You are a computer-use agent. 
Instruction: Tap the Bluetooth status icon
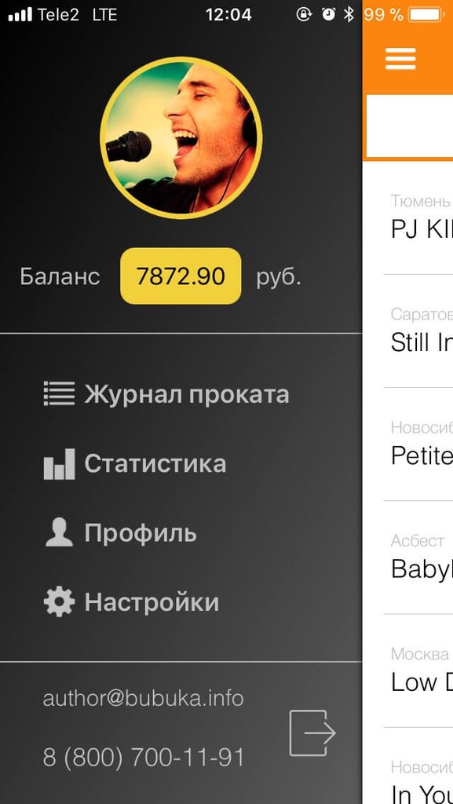(349, 14)
